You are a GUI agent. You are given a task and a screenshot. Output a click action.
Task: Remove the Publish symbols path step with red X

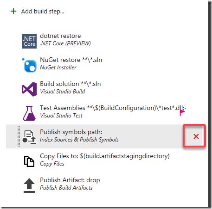click(196, 136)
